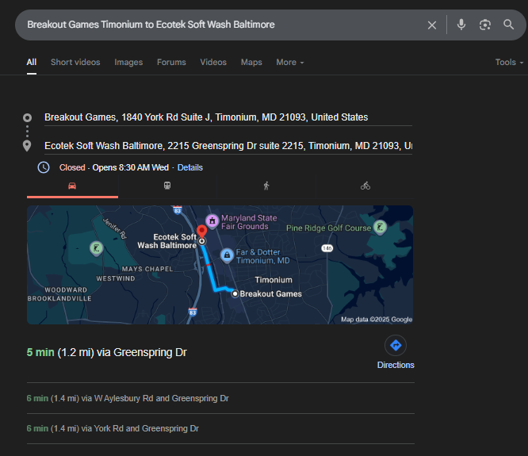Click the Maryland State Fair Grounds map pin
This screenshot has height=456, width=528.
click(212, 221)
